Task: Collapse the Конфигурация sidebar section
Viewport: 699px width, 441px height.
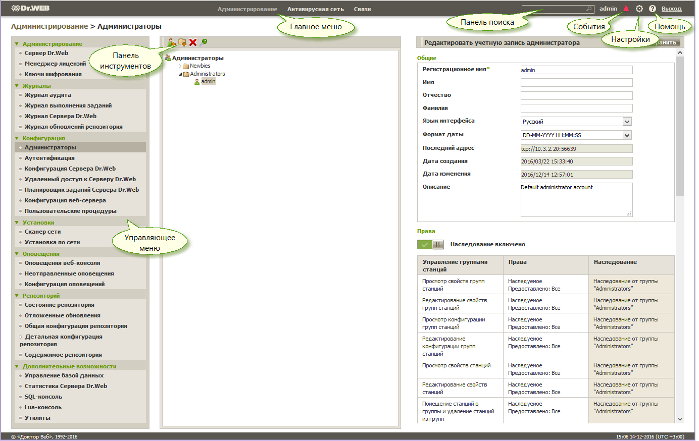Action: [x=17, y=138]
